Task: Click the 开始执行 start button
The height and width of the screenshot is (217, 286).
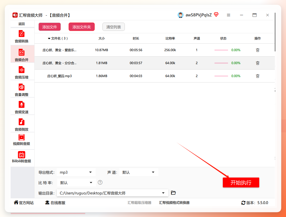Action: (241, 182)
